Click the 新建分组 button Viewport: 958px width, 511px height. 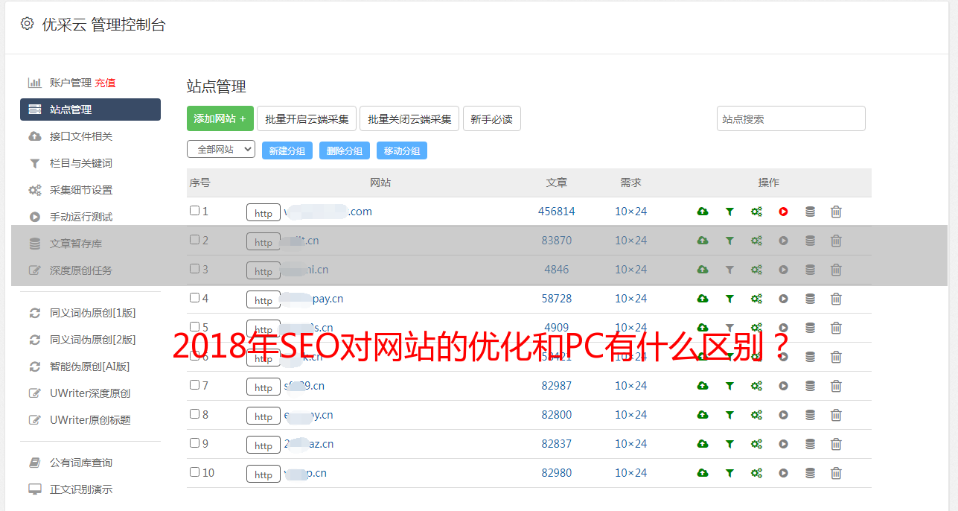(x=287, y=150)
